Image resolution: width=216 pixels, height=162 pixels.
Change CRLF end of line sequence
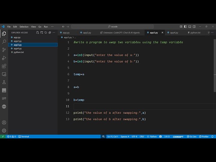point(142,136)
